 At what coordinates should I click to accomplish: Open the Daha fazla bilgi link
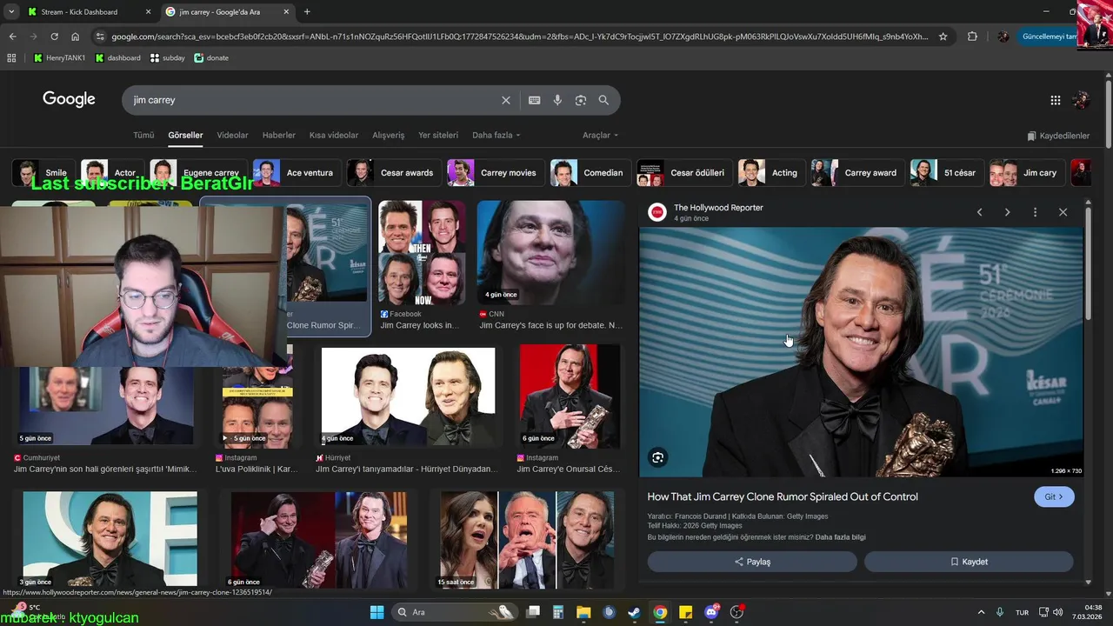pyautogui.click(x=840, y=537)
